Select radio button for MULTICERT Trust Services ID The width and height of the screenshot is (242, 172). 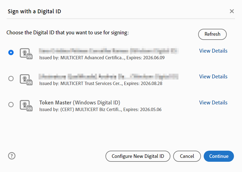(x=11, y=79)
